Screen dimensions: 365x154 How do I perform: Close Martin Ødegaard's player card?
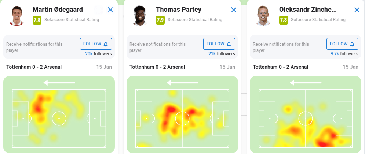[x=110, y=10]
